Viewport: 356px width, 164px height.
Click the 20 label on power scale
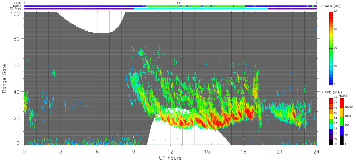tap(336, 48)
